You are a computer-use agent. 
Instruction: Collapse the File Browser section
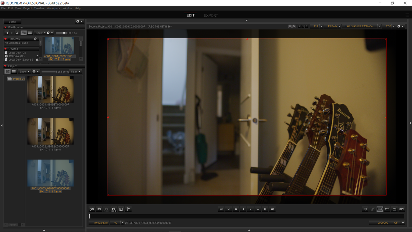5,27
